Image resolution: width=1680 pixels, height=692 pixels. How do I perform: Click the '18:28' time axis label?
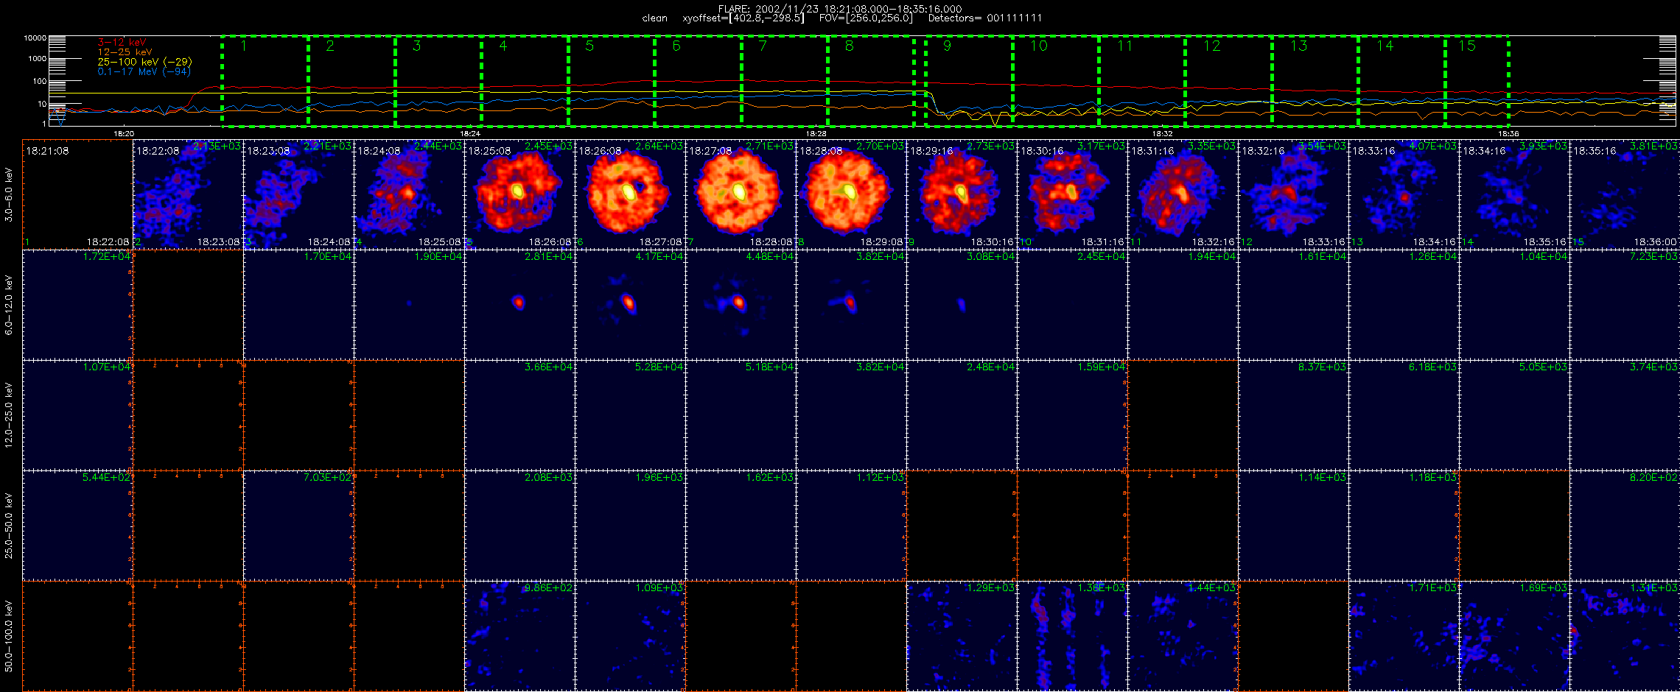tap(816, 134)
